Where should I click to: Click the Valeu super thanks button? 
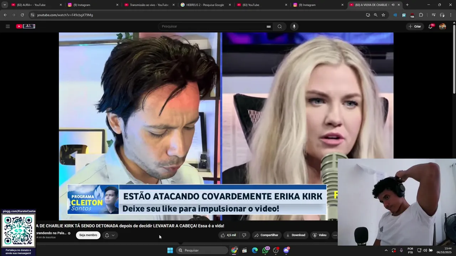(320, 235)
